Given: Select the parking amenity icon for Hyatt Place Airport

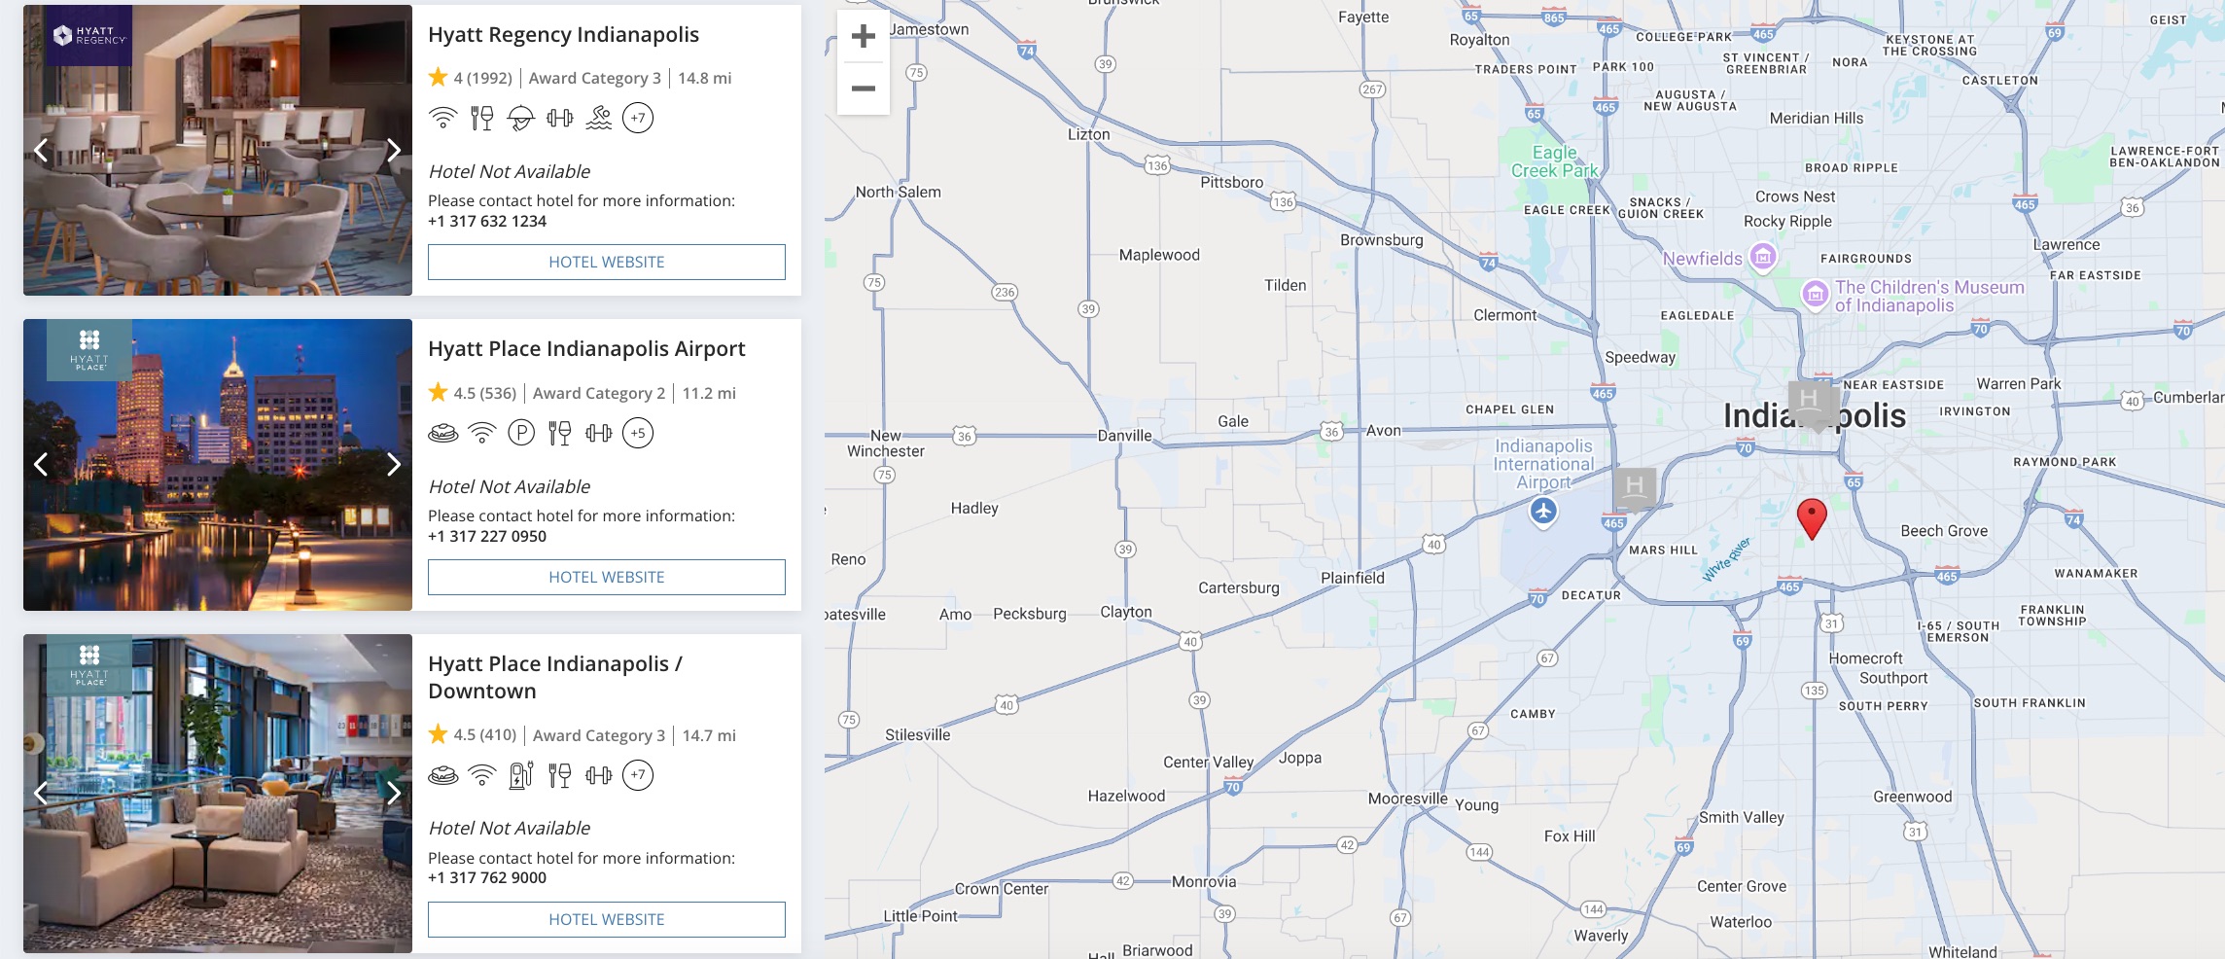Looking at the screenshot, I should coord(520,433).
